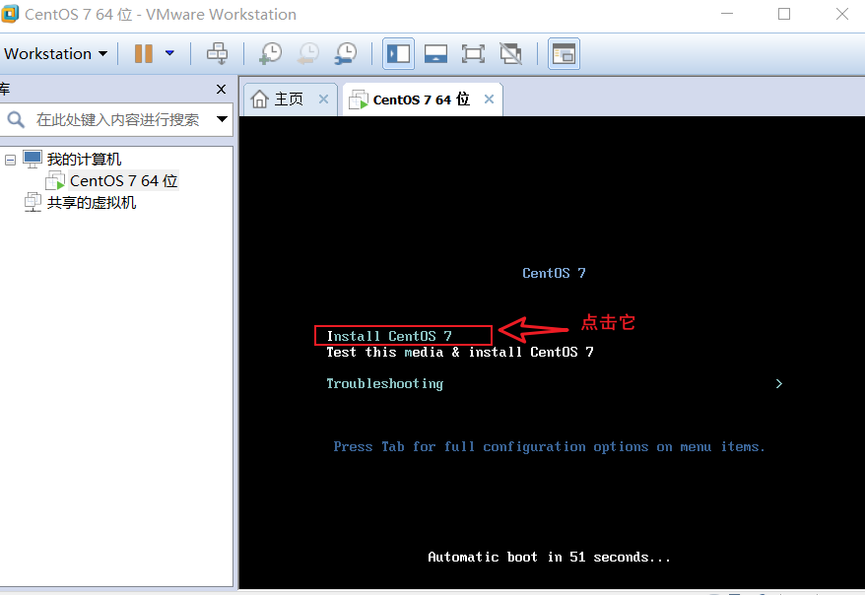Take a snapshot of this virtual machine

click(x=270, y=53)
